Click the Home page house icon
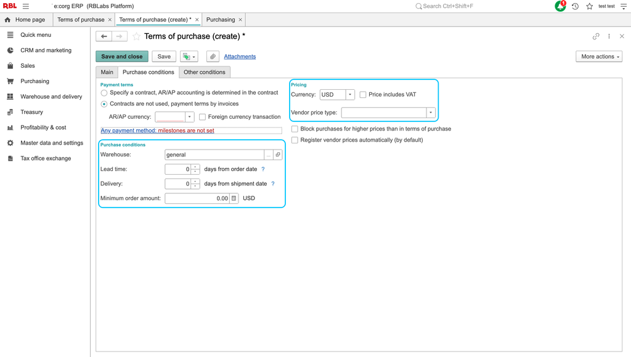Image resolution: width=631 pixels, height=357 pixels. (x=7, y=20)
